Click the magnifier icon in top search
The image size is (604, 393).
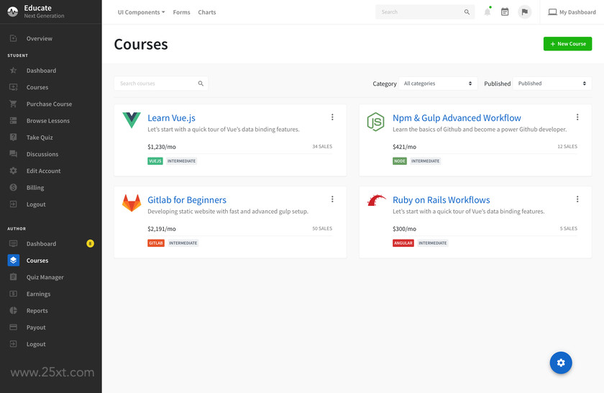[467, 12]
